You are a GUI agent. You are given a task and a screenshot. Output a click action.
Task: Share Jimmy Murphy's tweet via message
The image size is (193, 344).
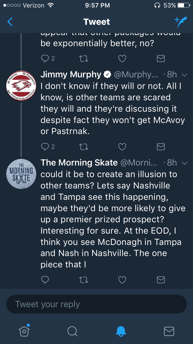click(161, 147)
